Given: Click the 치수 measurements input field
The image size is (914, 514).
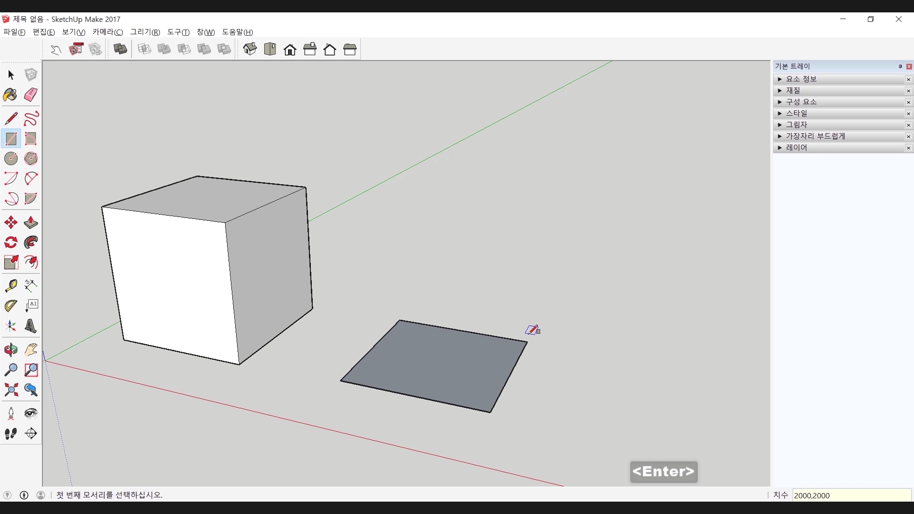Looking at the screenshot, I should (x=851, y=495).
